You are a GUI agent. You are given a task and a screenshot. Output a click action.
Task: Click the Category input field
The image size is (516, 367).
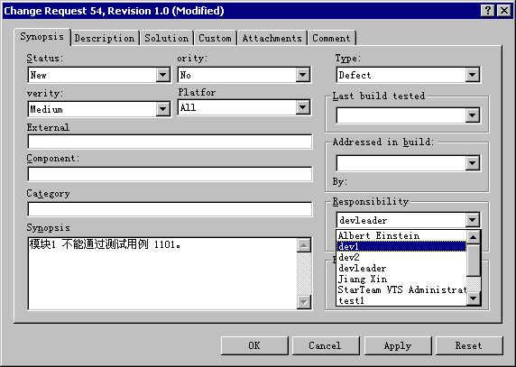pos(170,209)
